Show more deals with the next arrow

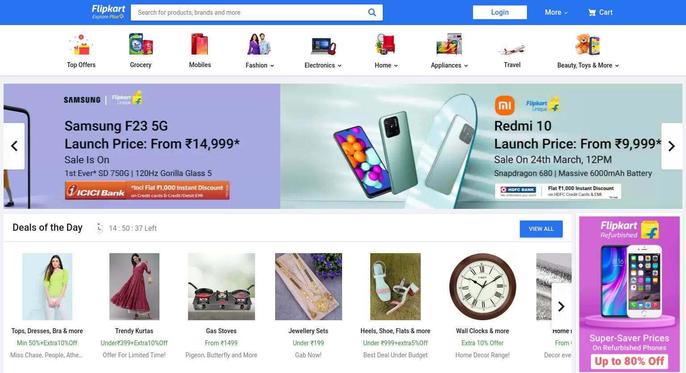point(561,306)
